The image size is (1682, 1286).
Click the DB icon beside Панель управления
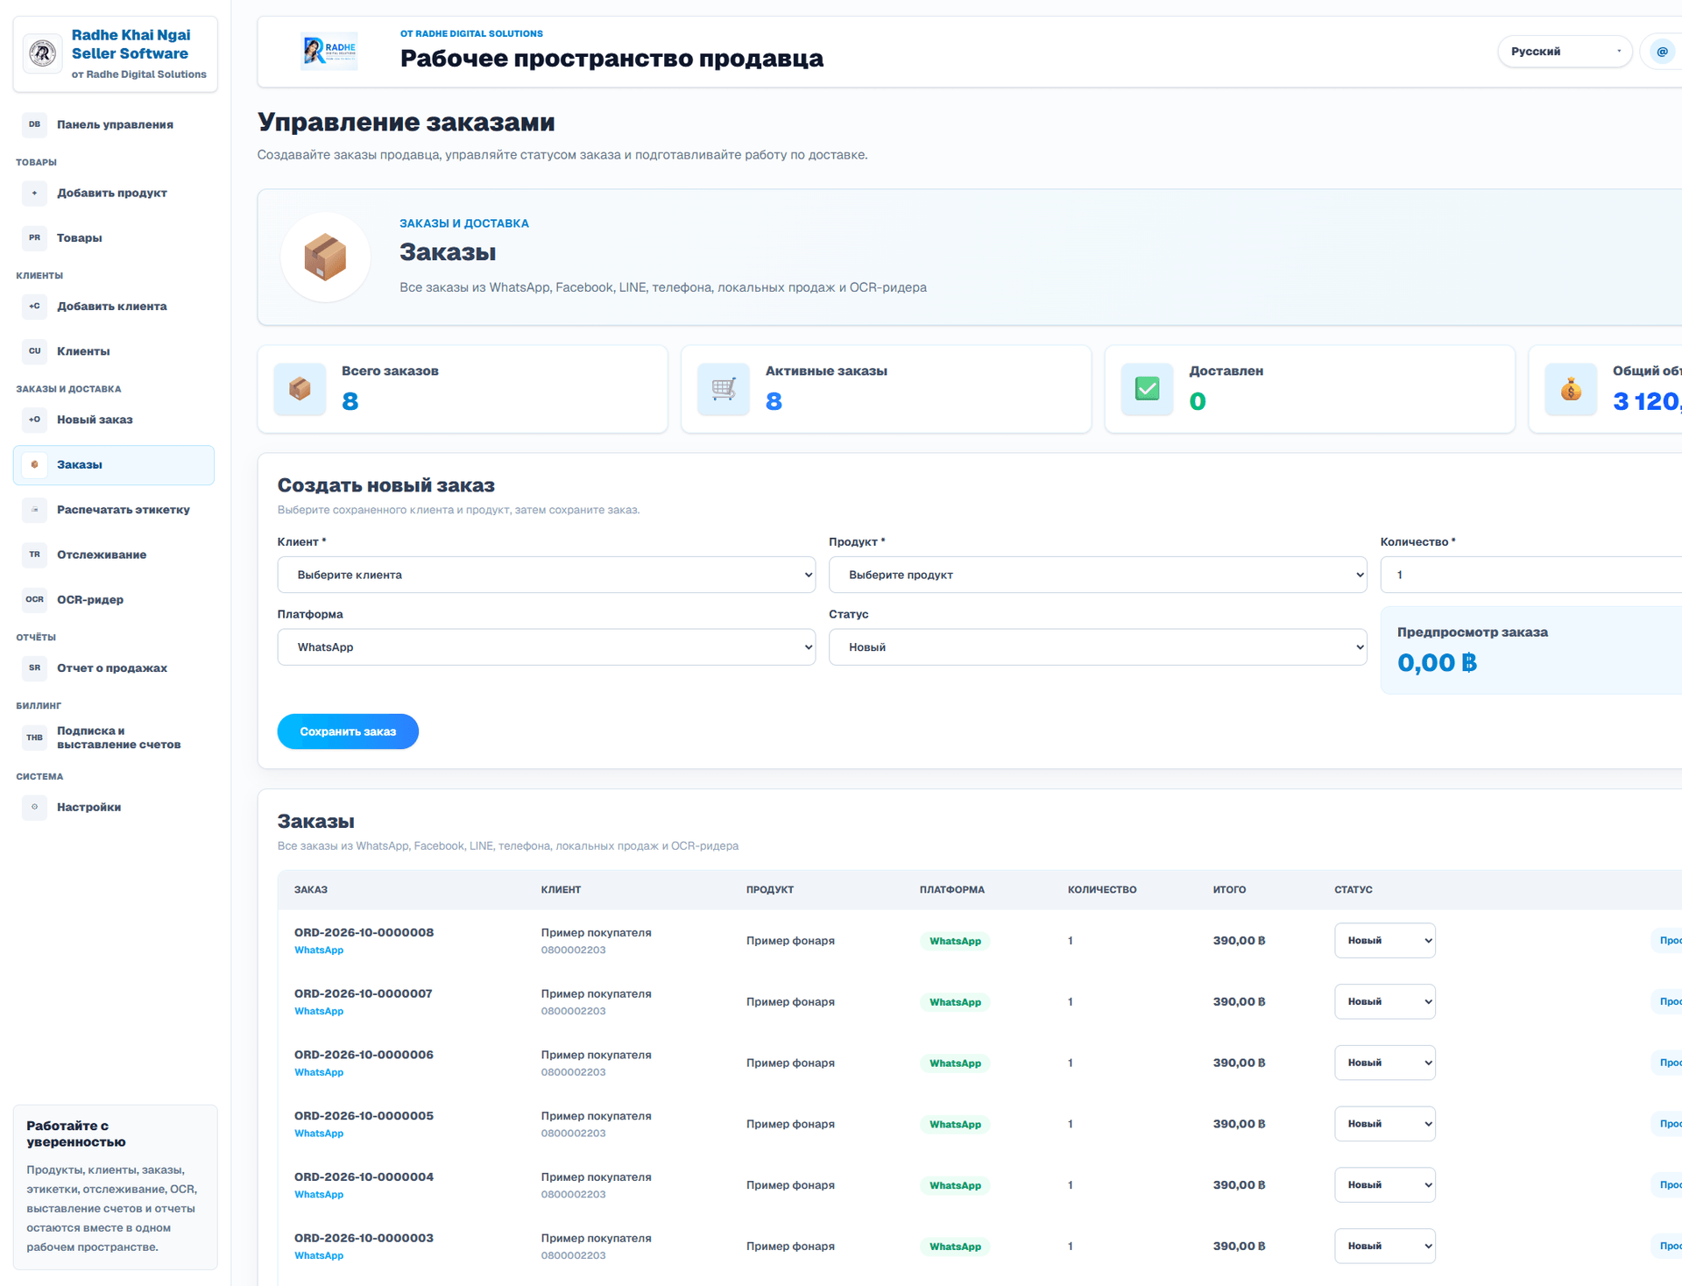tap(34, 124)
